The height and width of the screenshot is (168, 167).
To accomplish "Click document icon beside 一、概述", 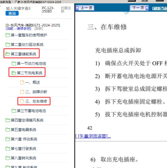I will [22, 82].
